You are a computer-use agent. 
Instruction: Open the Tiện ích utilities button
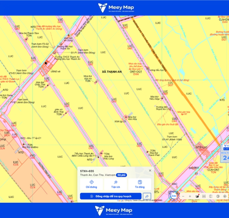click(x=116, y=184)
